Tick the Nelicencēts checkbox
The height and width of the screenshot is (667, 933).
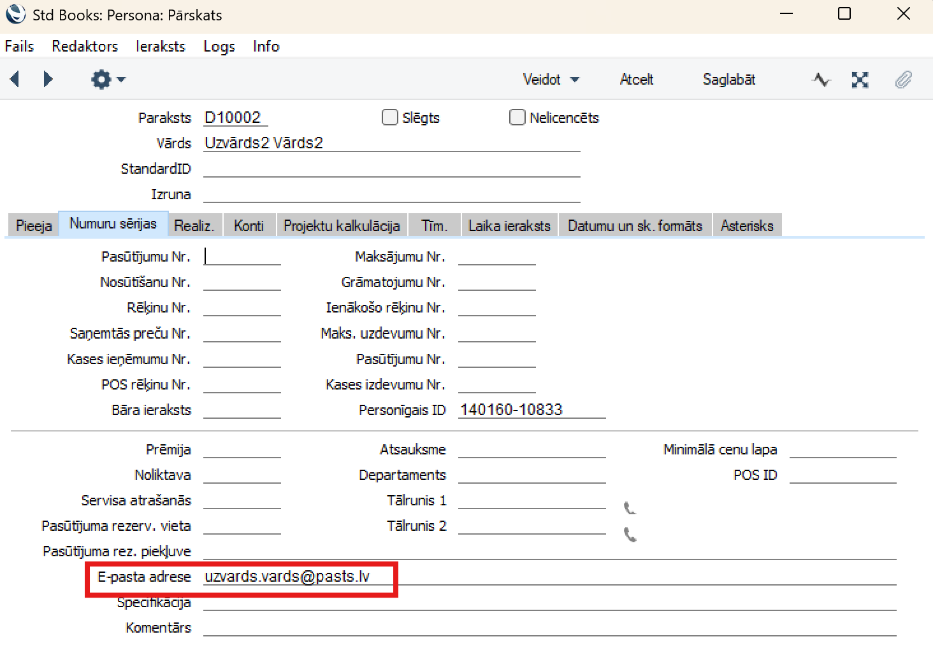click(517, 117)
